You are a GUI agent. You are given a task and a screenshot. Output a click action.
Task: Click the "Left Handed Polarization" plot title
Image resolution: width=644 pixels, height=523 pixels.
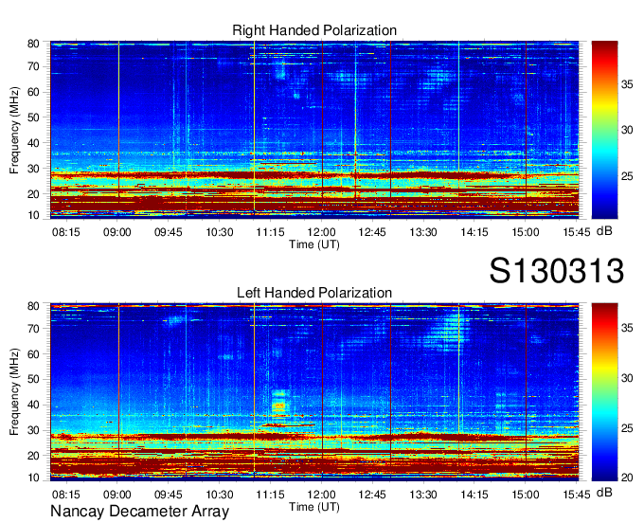(314, 293)
